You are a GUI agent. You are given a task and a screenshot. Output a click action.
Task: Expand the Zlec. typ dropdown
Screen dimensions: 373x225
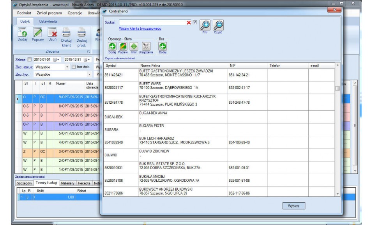(x=89, y=74)
